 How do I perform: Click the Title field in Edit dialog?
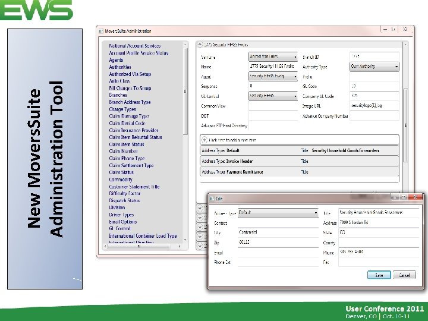[379, 213]
